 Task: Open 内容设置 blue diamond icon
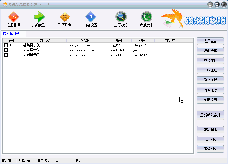tap(91, 19)
